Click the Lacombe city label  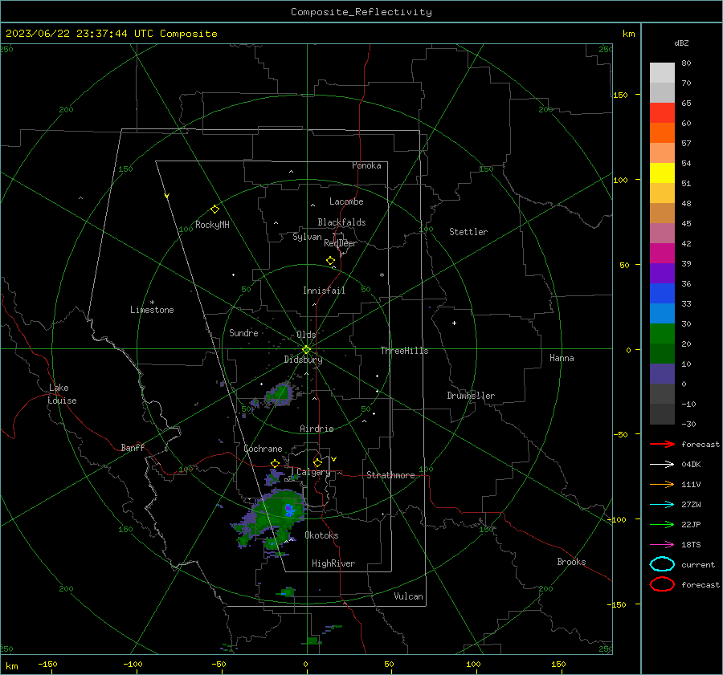(x=346, y=201)
